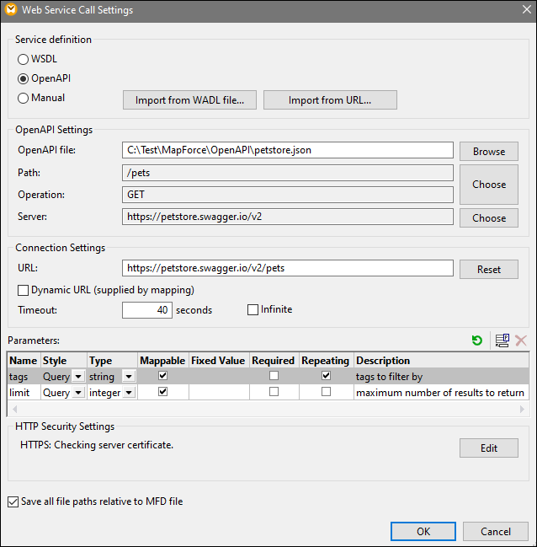Click into the Timeout seconds field

tap(147, 310)
